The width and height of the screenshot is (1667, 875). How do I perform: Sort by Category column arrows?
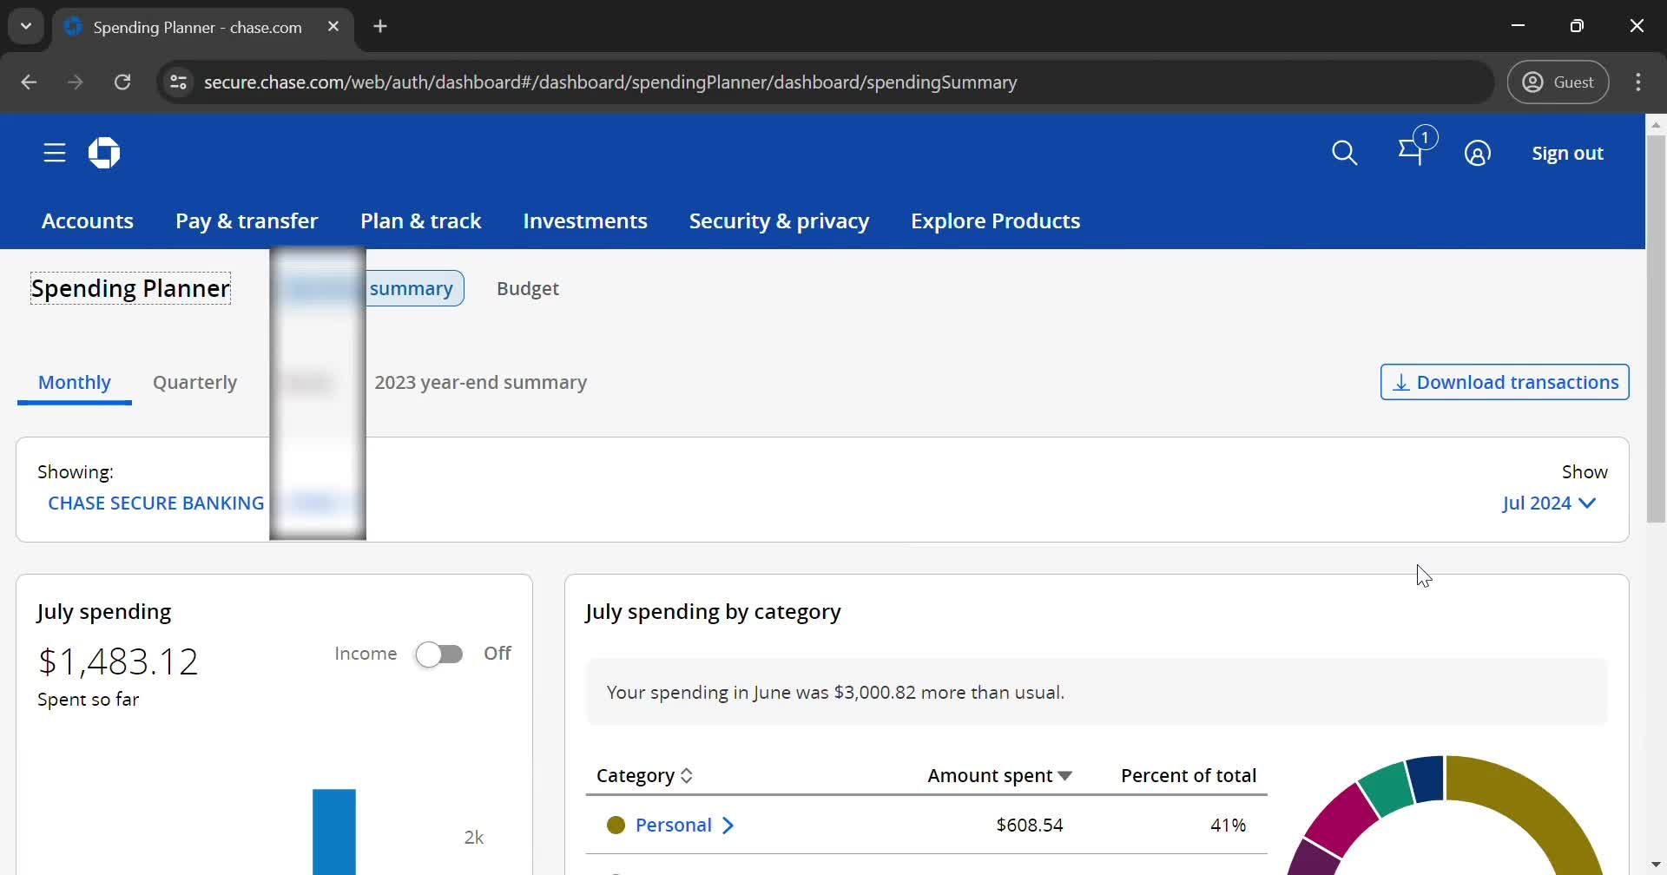687,776
